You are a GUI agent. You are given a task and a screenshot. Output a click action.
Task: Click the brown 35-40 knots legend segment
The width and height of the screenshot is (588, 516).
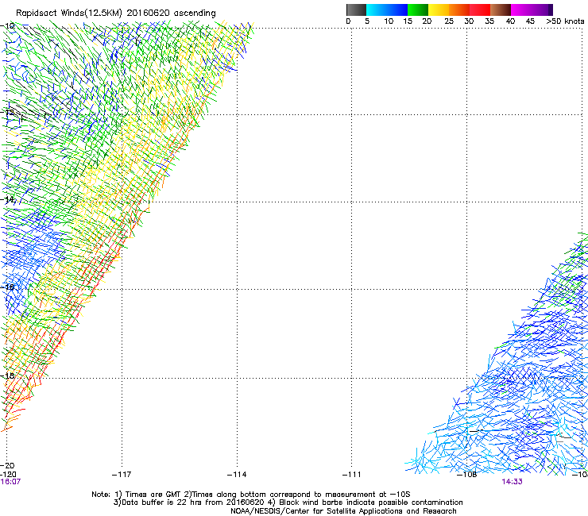click(501, 10)
